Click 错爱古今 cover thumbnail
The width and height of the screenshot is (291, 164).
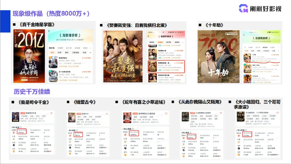click(72, 118)
